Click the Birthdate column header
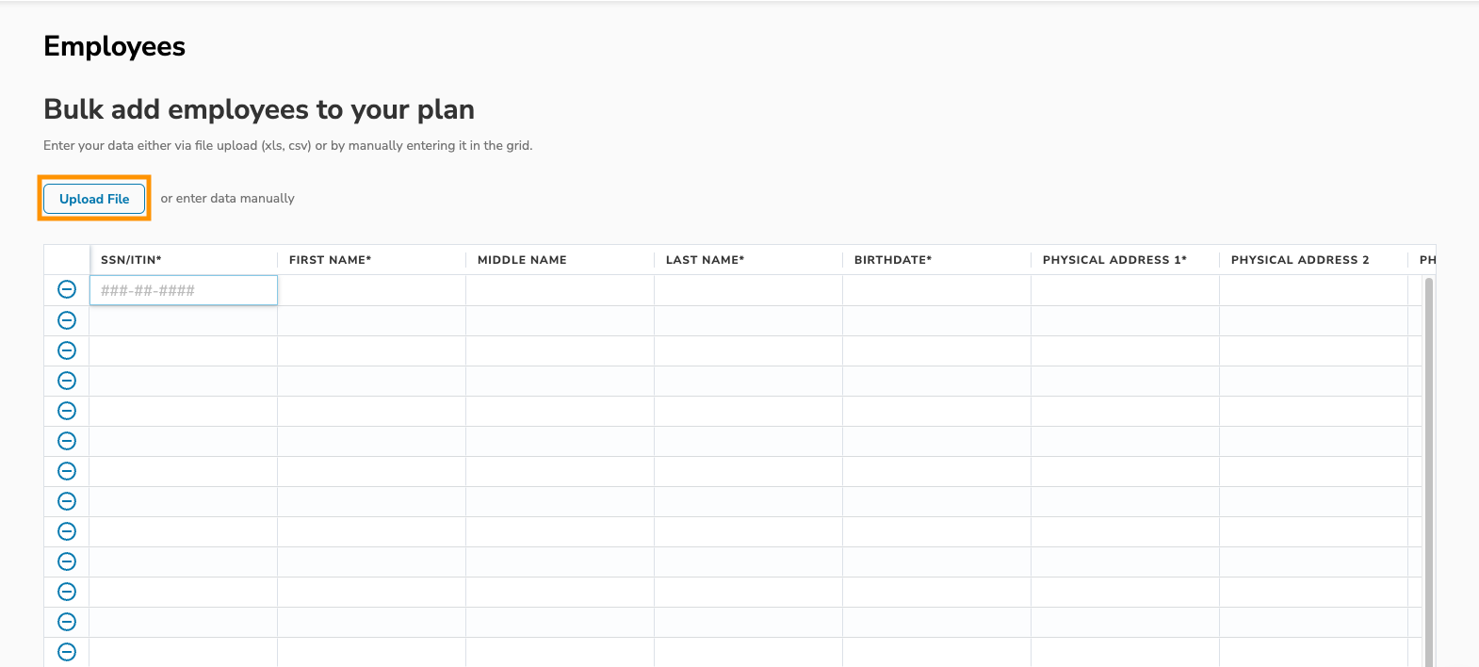The image size is (1479, 667). coord(892,260)
